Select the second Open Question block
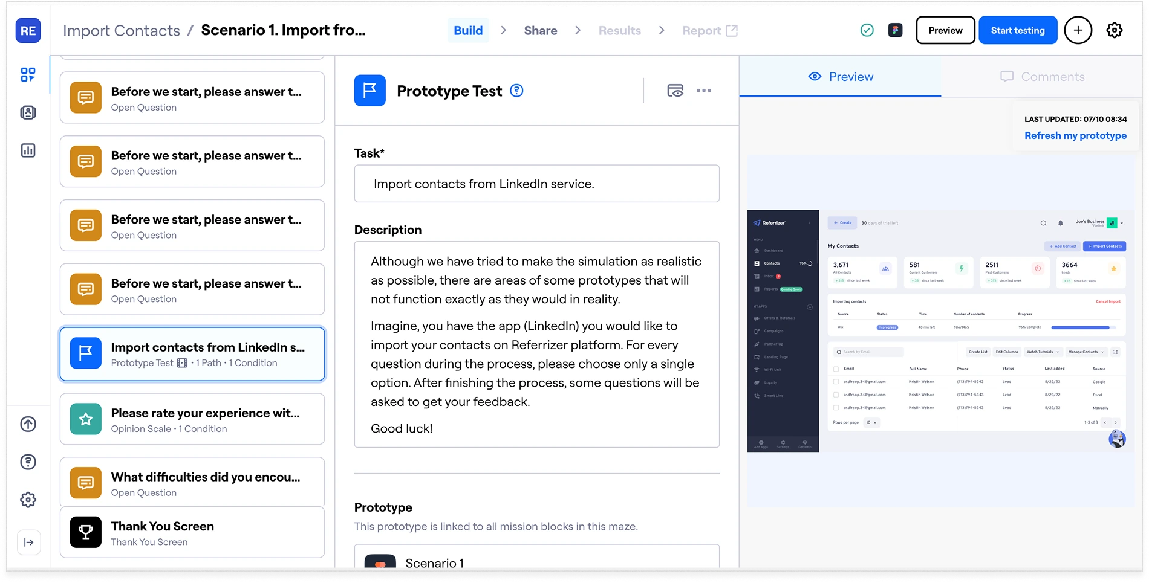Screen dimensions: 1149x583 pyautogui.click(x=192, y=161)
